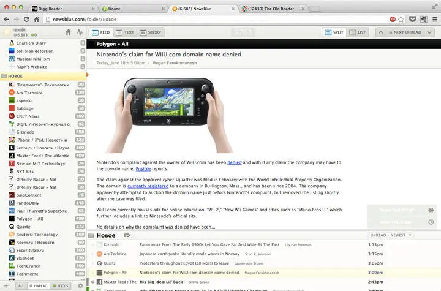Expand the dropdown arrow beside Next Unread
Screen dimensions: 441x291
tap(429, 32)
